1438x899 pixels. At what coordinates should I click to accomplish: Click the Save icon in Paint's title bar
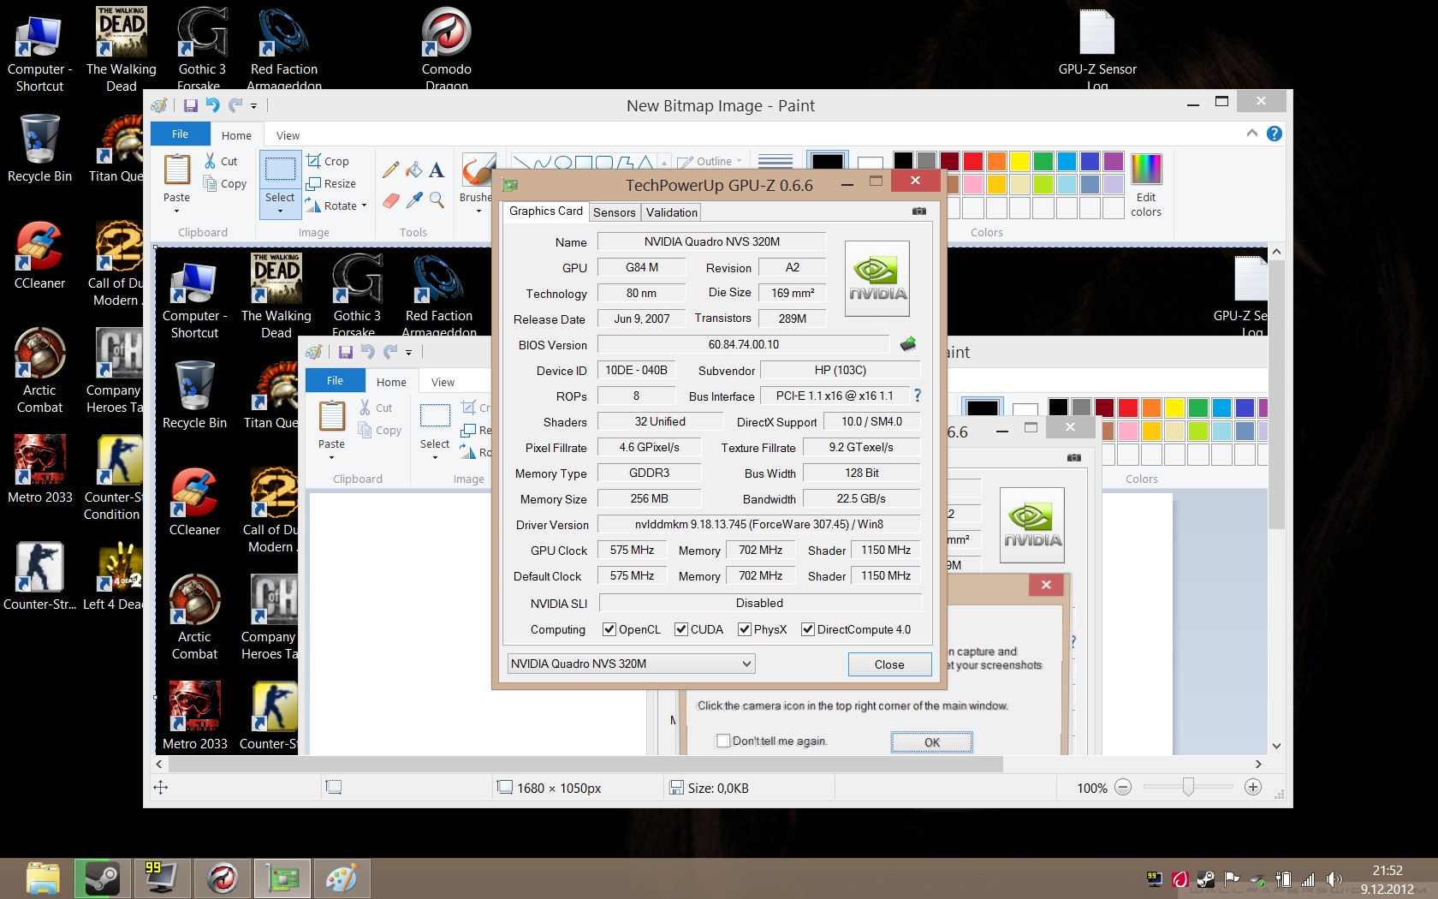tap(191, 105)
